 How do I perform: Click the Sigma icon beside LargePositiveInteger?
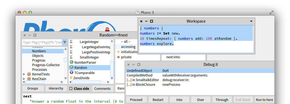tap(71, 52)
